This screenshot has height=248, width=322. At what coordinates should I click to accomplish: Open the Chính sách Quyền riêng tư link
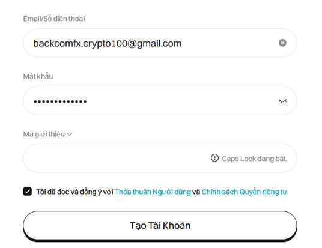pos(244,192)
